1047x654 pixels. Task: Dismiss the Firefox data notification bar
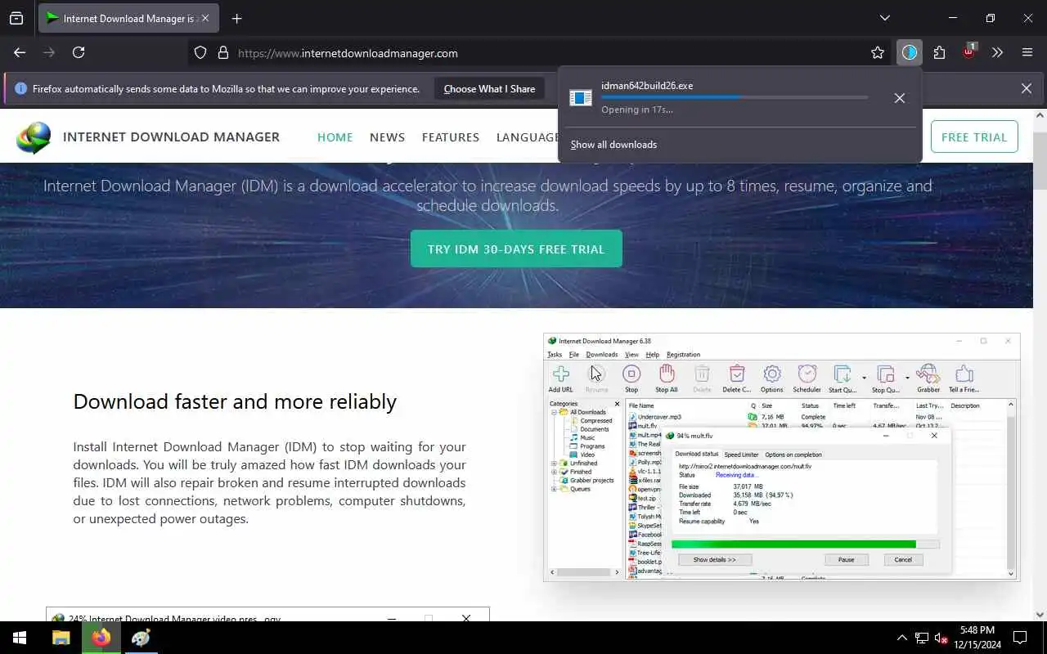tap(1026, 88)
